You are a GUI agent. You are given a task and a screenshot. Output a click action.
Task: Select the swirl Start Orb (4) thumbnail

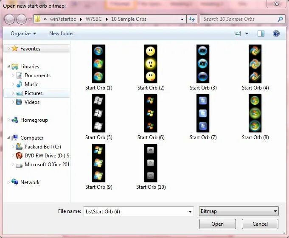point(255,64)
